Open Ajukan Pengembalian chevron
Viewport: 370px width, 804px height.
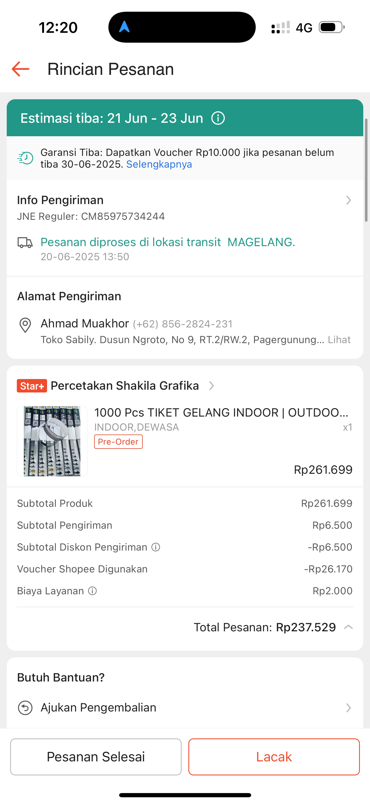tap(348, 708)
